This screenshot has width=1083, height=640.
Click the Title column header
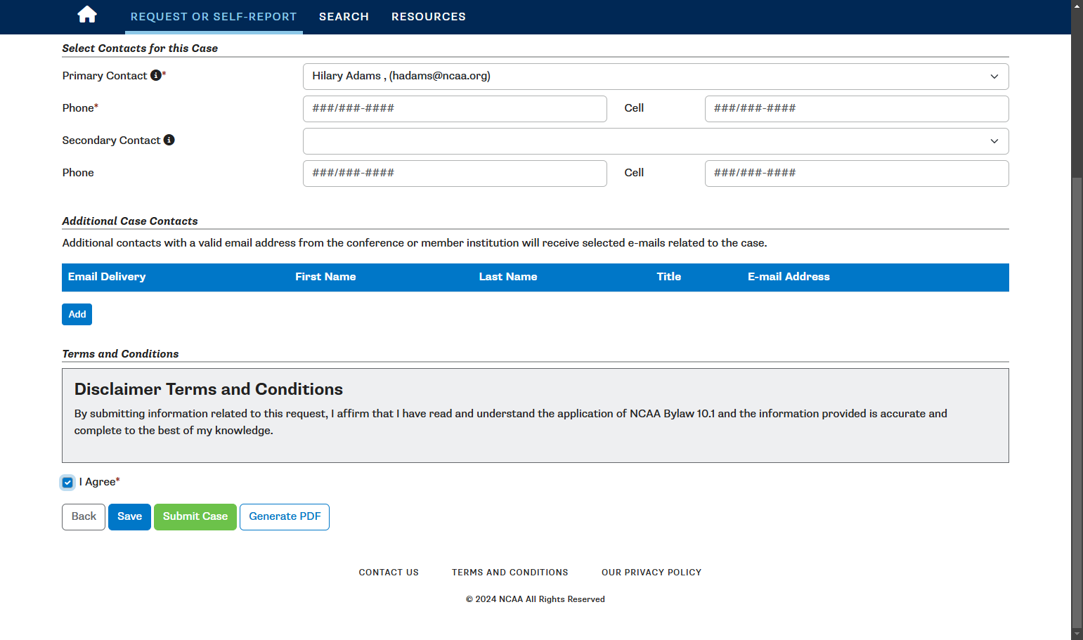(x=669, y=277)
